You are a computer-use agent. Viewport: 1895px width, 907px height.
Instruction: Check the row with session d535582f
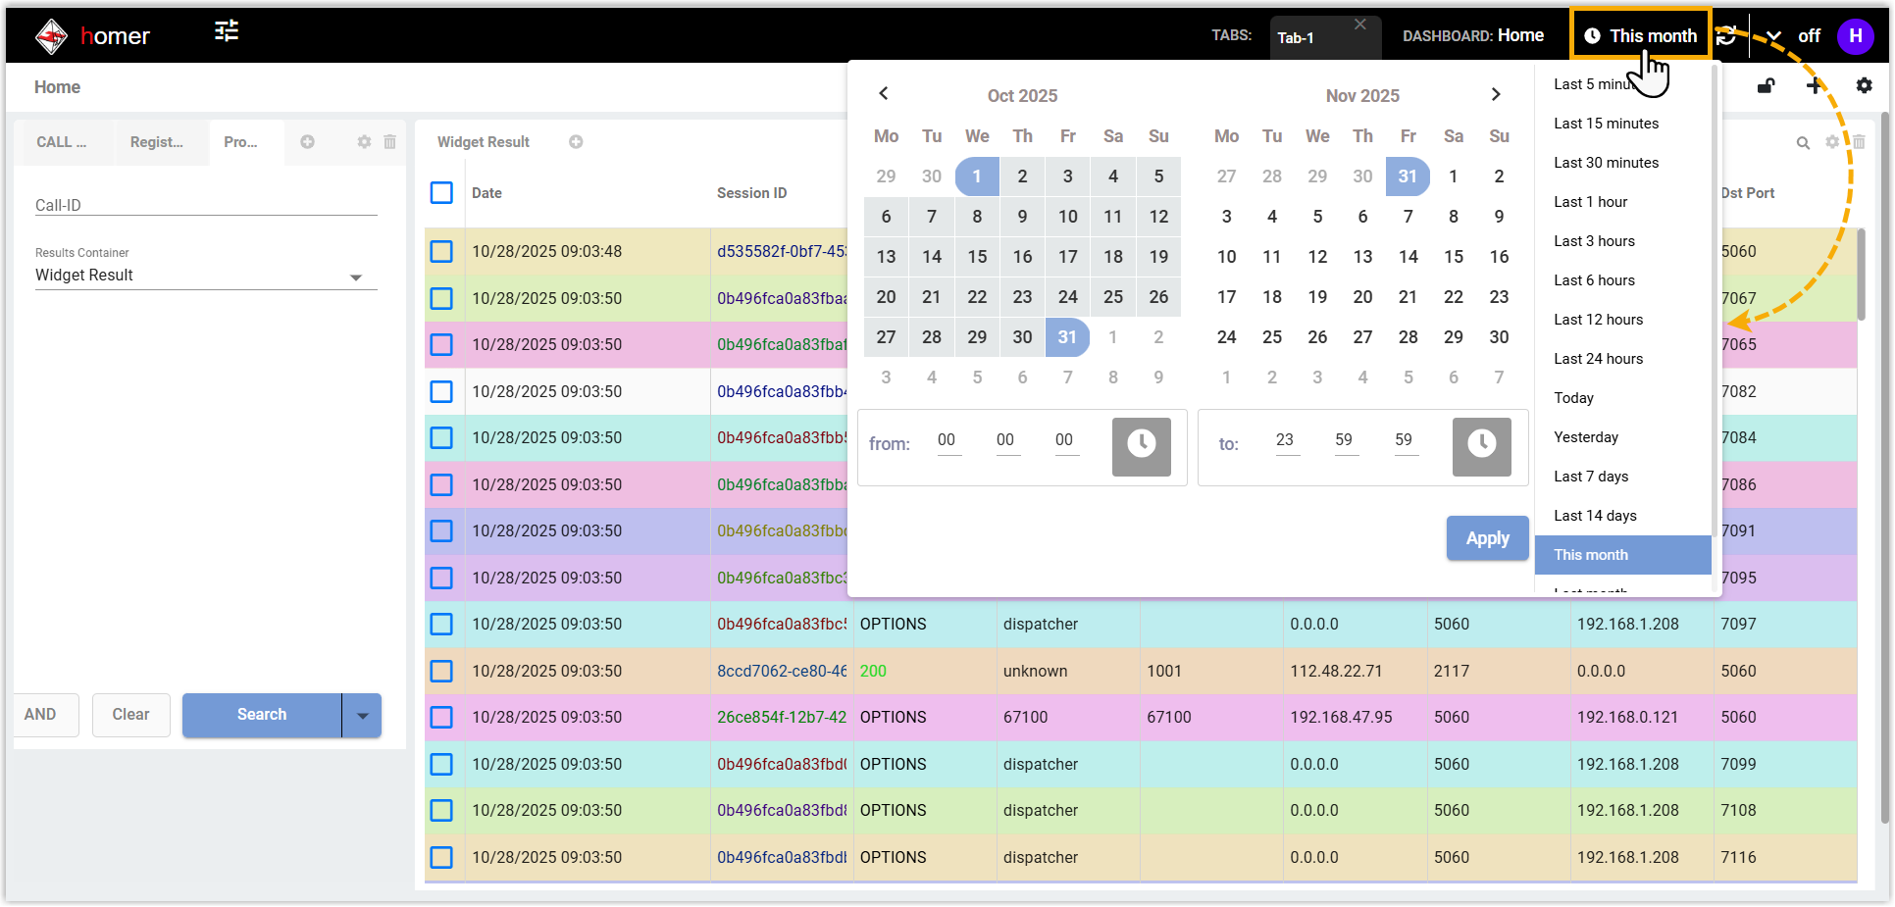coord(441,252)
